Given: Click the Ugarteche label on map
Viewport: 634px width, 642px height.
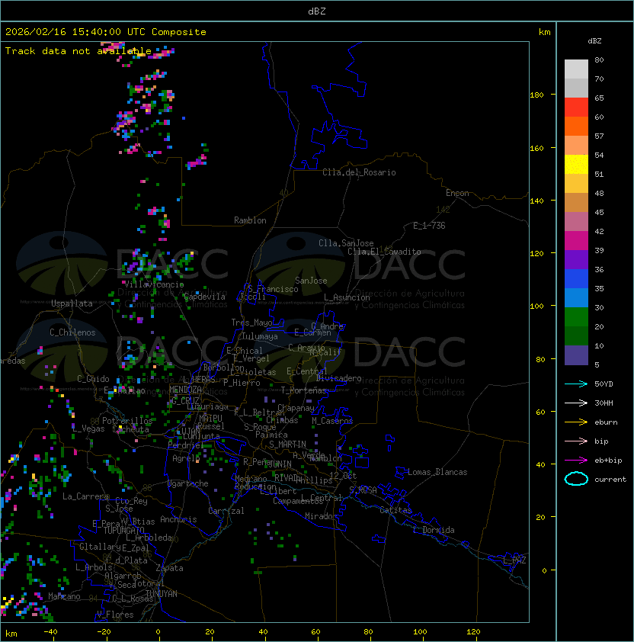Looking at the screenshot, I should [x=188, y=483].
